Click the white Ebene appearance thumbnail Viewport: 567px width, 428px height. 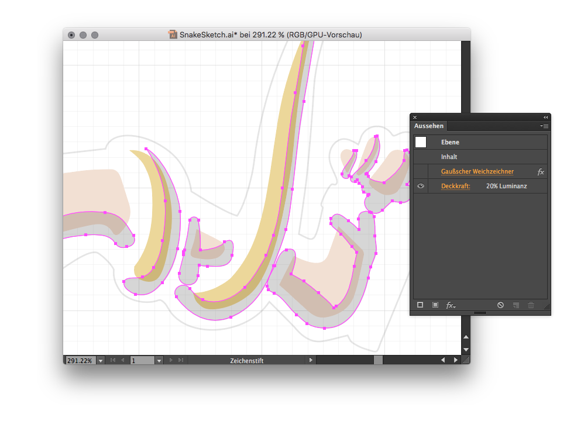click(421, 142)
